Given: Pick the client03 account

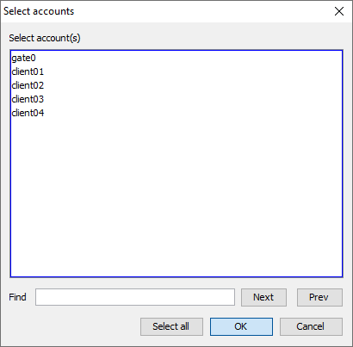Looking at the screenshot, I should pyautogui.click(x=28, y=99).
